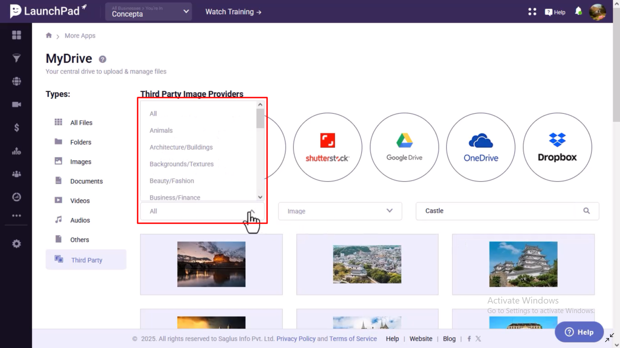Filter by Images type
Screen dimensions: 620x348
[81, 162]
